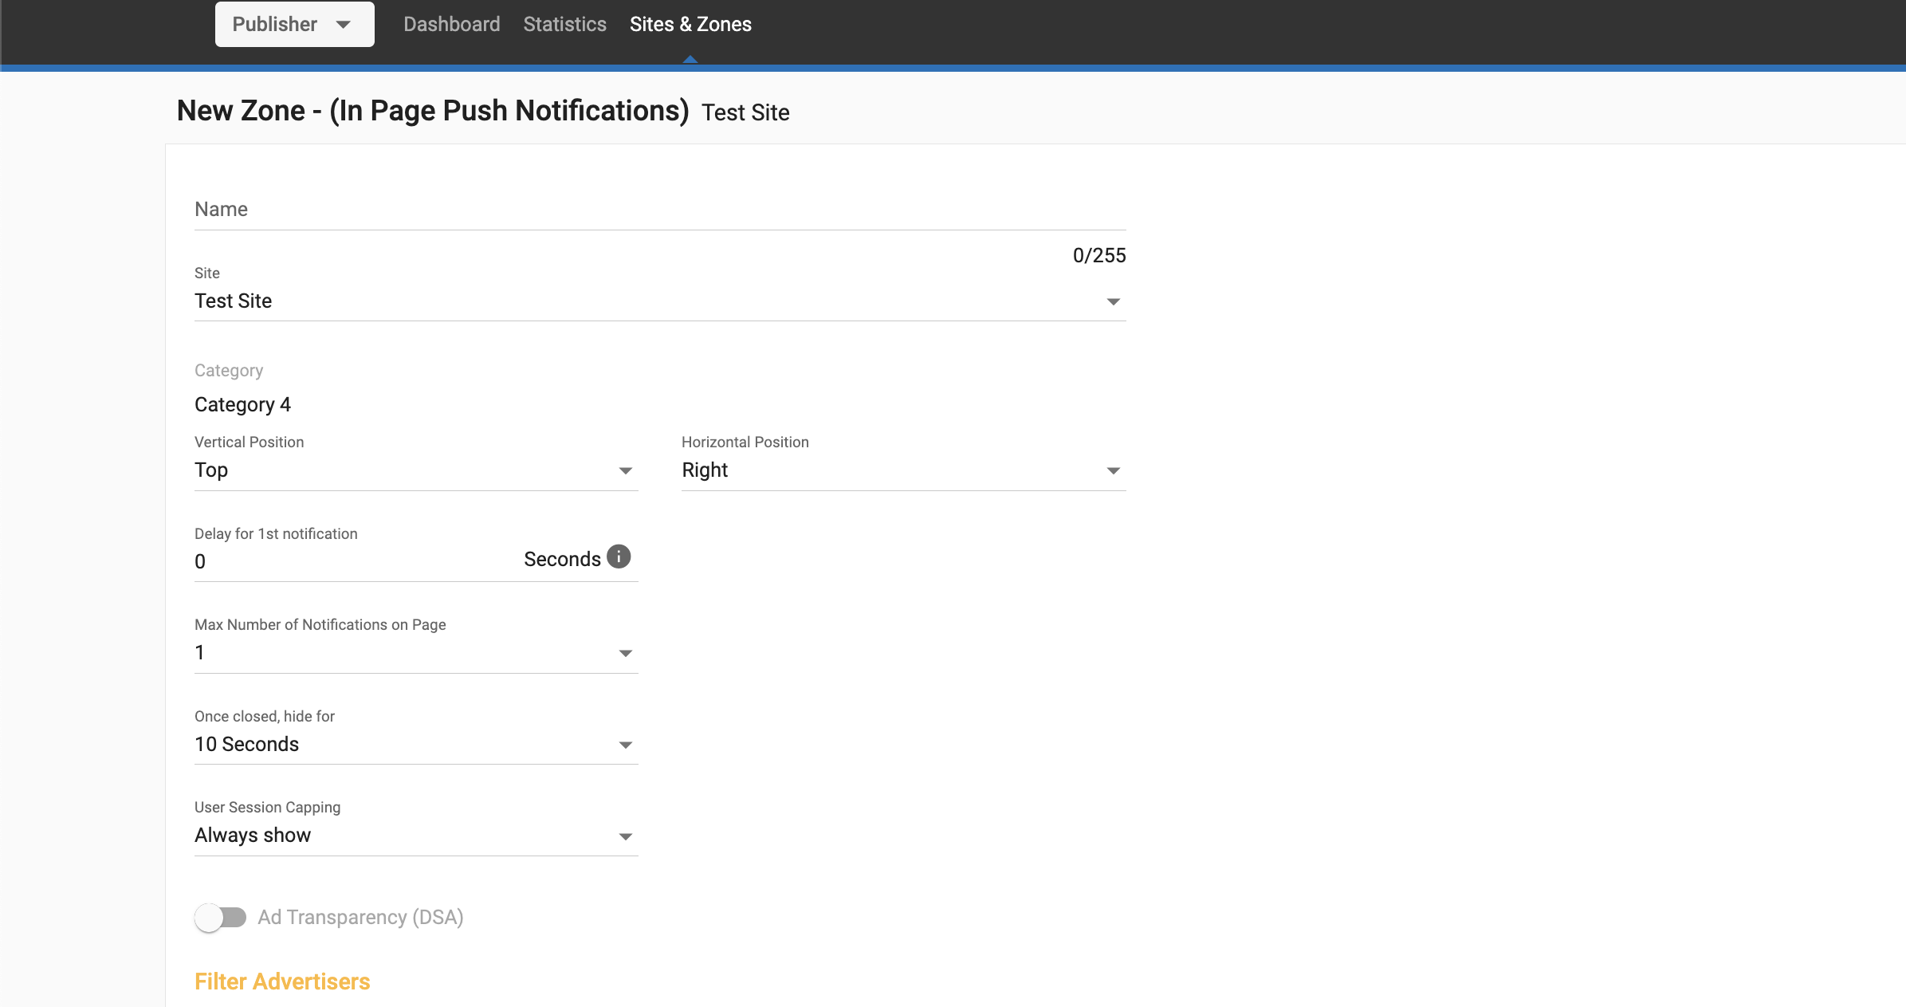Click the Category 4 value
The height and width of the screenshot is (1007, 1906).
tap(242, 405)
